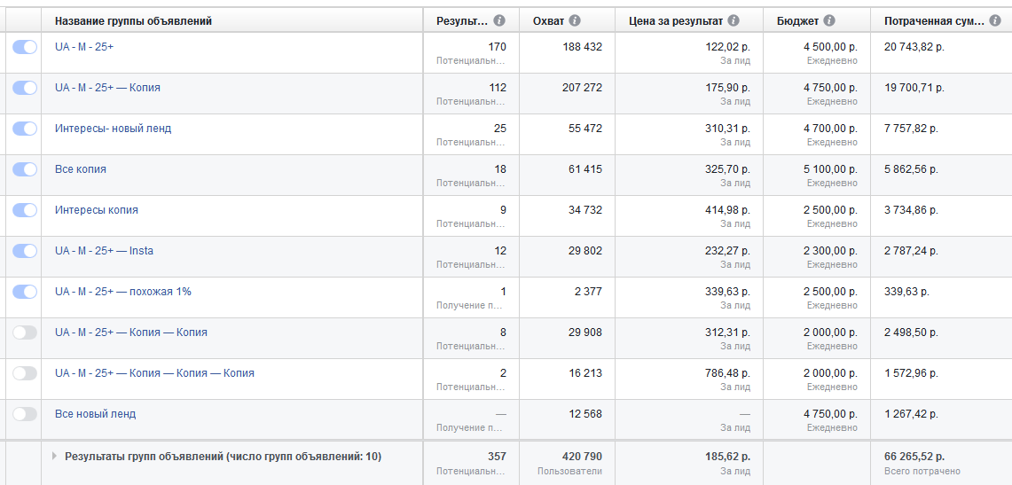Open the Интересы копия ad set link

coord(96,210)
